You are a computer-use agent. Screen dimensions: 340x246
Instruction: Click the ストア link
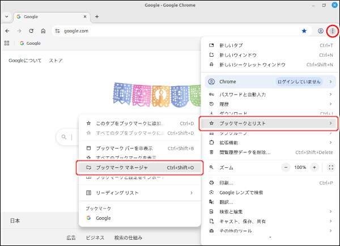pyautogui.click(x=56, y=61)
